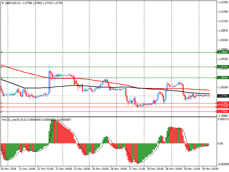Click the MACD_color(5,34,5) indicator label
229x172 pixels.
[x=14, y=120]
